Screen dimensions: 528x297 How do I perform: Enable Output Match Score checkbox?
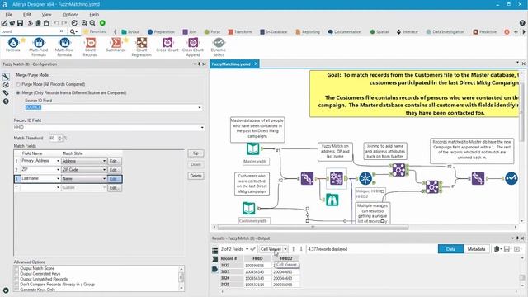tap(16, 269)
